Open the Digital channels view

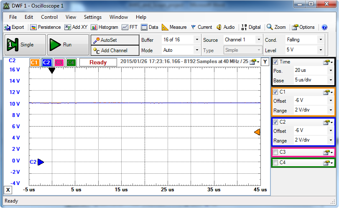(251, 27)
